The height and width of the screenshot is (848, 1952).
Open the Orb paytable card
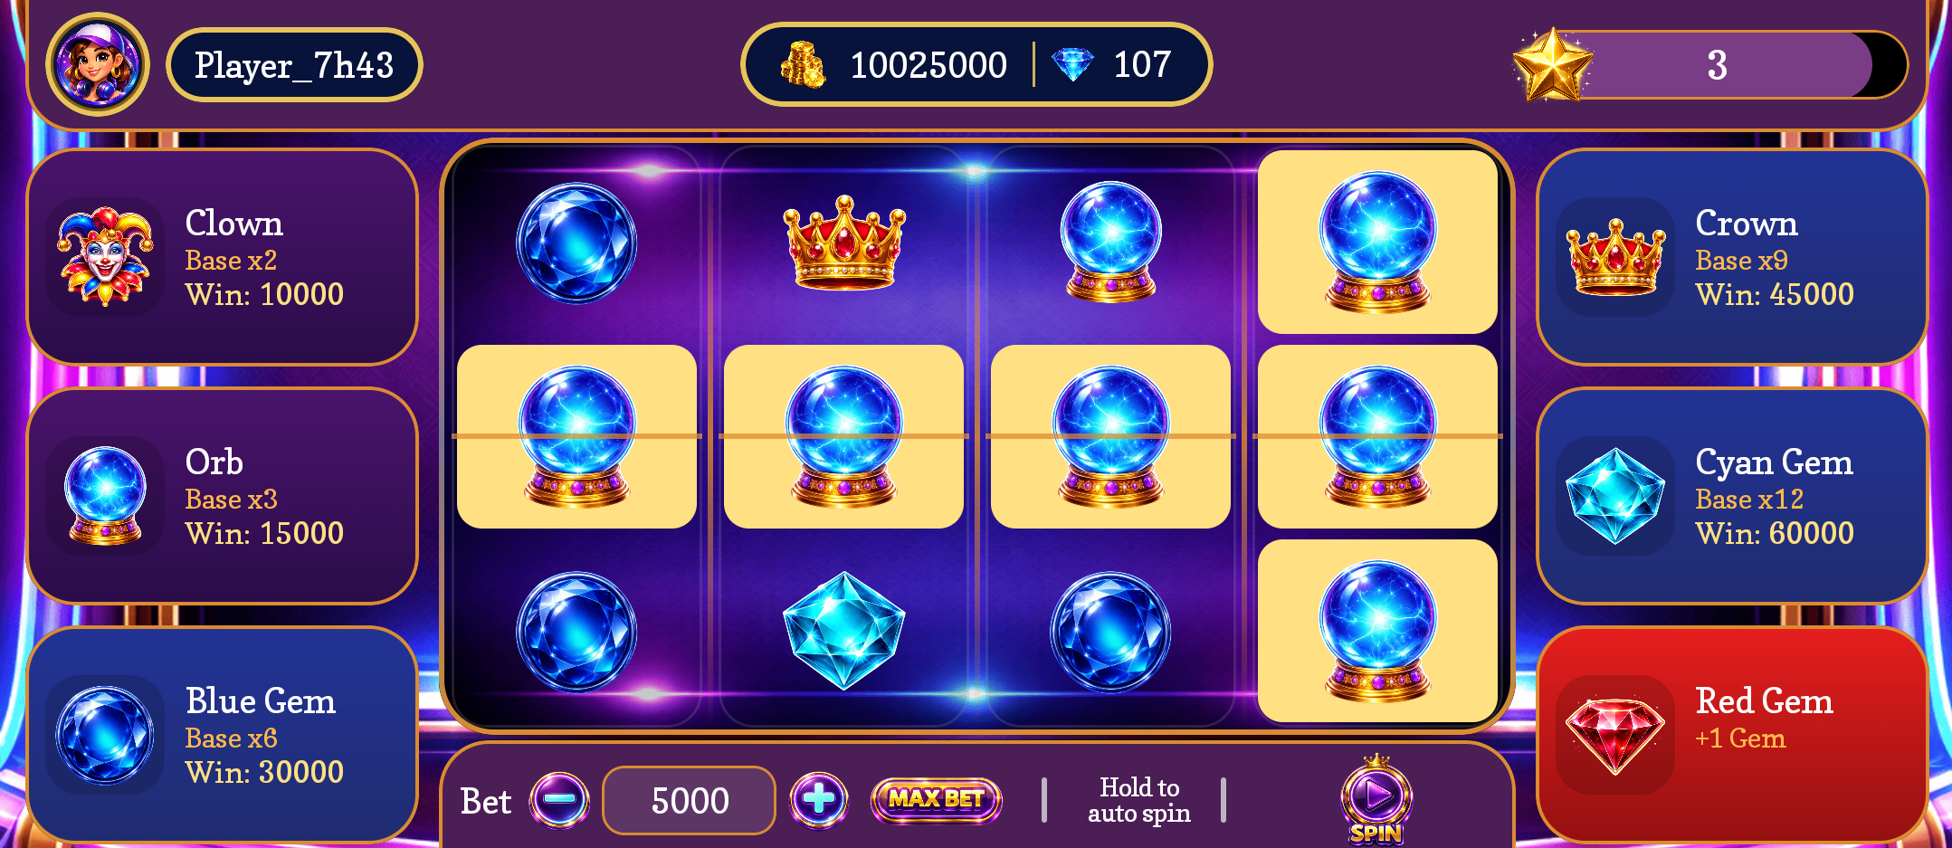223,496
